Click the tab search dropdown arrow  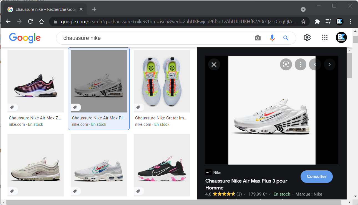[303, 9]
